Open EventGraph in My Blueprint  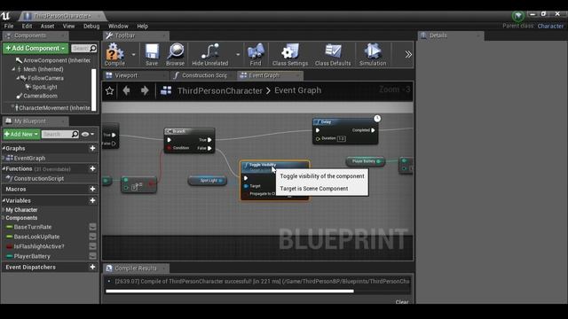coord(29,158)
